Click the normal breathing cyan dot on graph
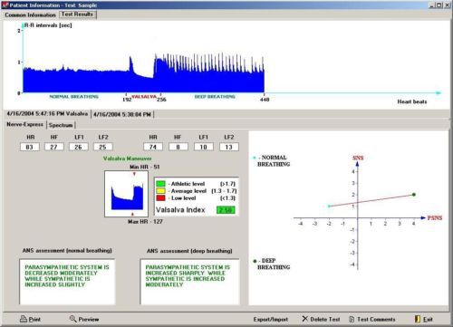The width and height of the screenshot is (453, 327). [329, 206]
